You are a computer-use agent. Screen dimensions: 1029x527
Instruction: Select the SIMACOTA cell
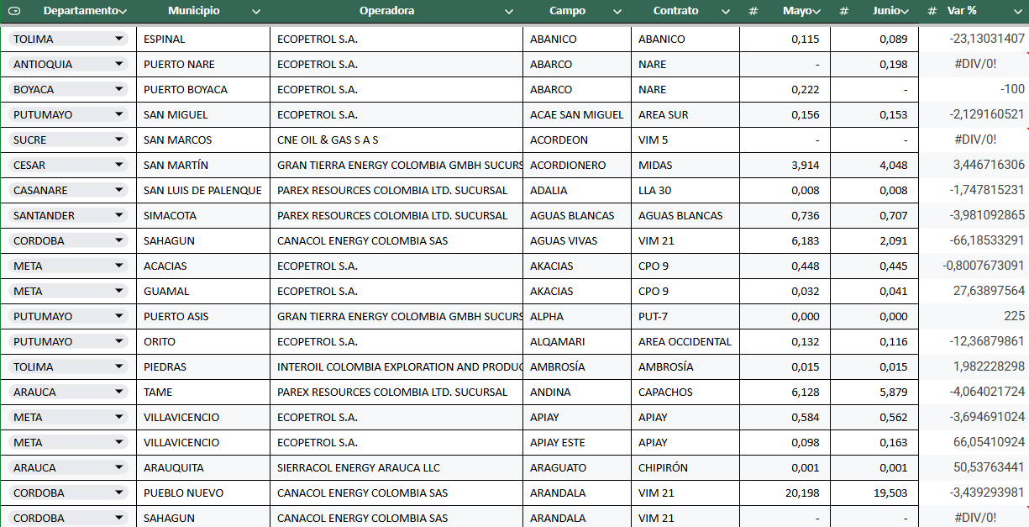(203, 216)
